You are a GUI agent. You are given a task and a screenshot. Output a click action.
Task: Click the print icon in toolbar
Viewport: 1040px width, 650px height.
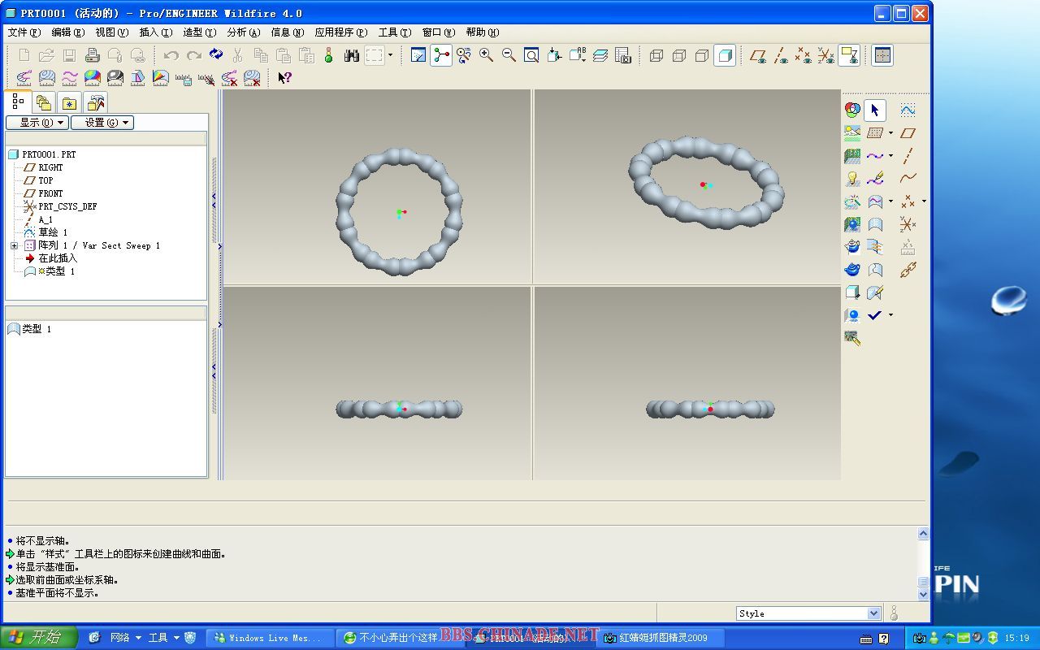click(93, 55)
